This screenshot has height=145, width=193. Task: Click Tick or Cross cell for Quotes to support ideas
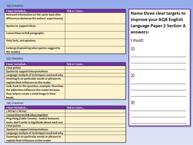pyautogui.click(x=95, y=27)
